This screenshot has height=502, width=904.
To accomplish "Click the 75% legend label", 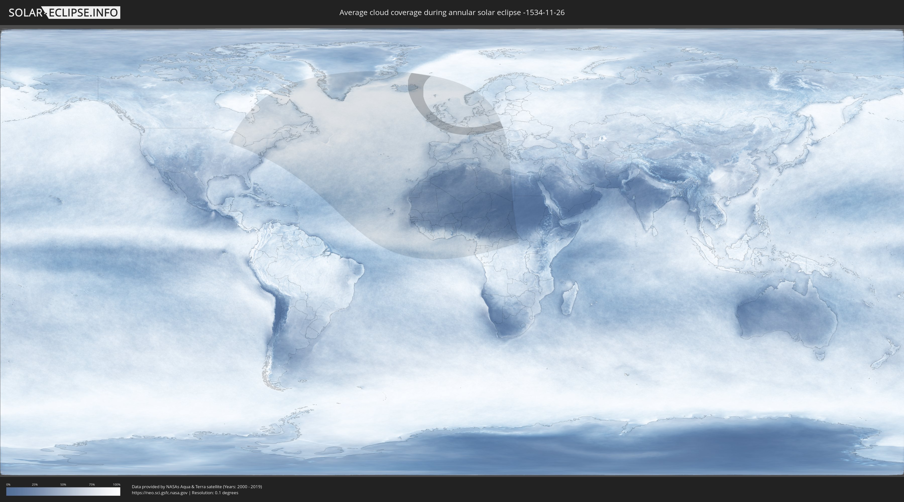I will (92, 484).
